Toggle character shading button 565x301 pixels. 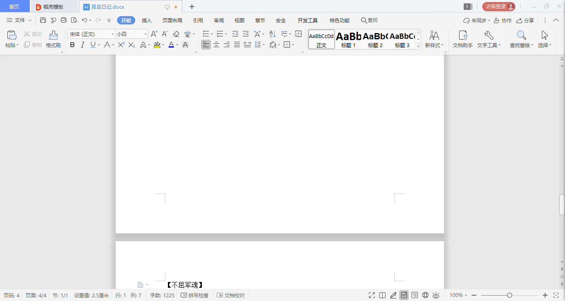coord(185,45)
